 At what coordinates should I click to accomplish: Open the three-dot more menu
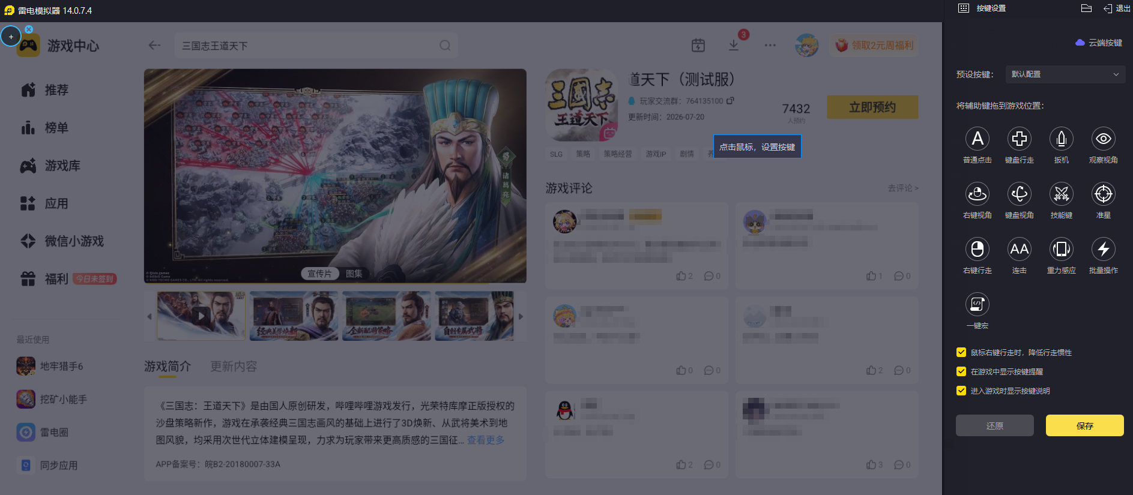coord(770,45)
